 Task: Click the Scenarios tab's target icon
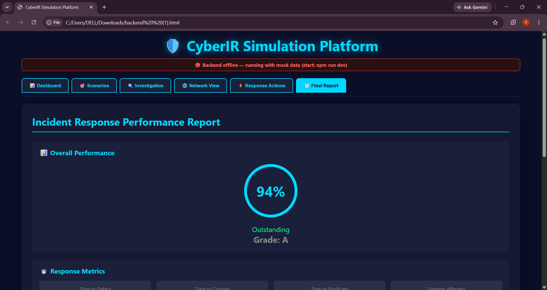coord(82,86)
